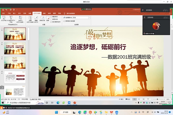Click speaker video tile avatar in meeting
173x115 pixels.
tap(156, 26)
